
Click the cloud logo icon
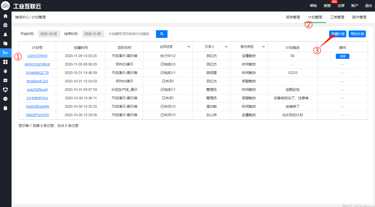pos(6,6)
